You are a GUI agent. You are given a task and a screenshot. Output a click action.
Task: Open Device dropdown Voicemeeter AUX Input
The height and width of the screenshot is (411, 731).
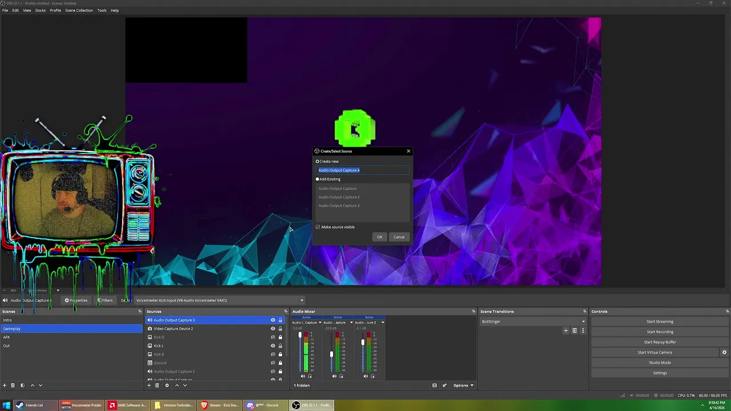pyautogui.click(x=219, y=300)
